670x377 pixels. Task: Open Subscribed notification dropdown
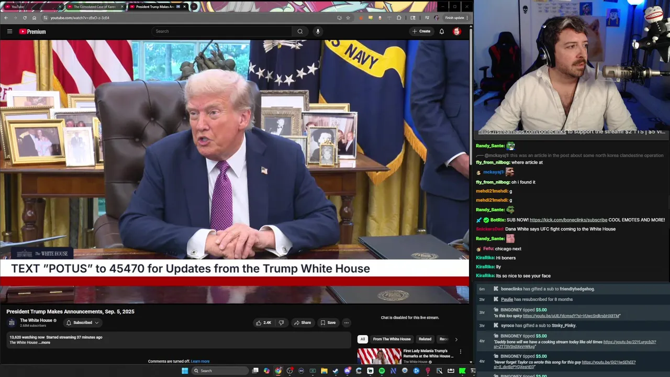click(x=82, y=323)
